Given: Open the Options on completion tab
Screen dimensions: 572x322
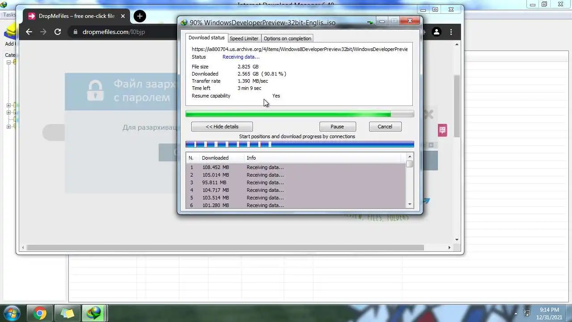Looking at the screenshot, I should pyautogui.click(x=287, y=38).
